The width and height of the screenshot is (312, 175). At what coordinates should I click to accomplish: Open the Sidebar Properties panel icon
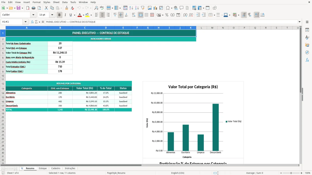[307, 30]
